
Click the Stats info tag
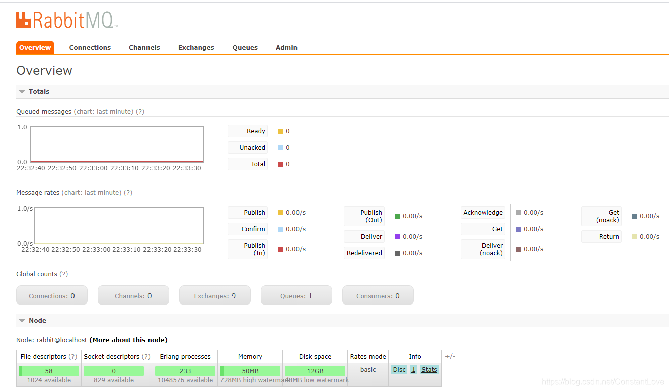pos(429,370)
